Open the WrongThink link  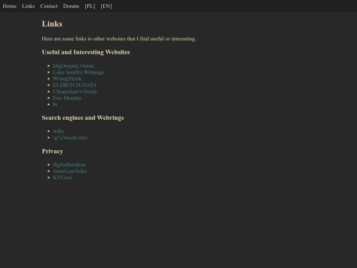pyautogui.click(x=67, y=79)
